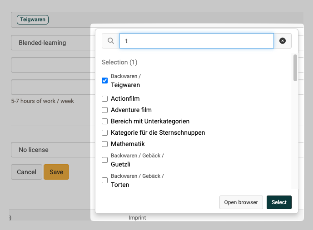Check the Adventure film checkbox
This screenshot has height=230, width=313.
(104, 110)
